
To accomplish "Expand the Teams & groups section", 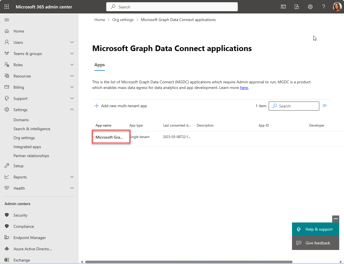I will (72, 53).
